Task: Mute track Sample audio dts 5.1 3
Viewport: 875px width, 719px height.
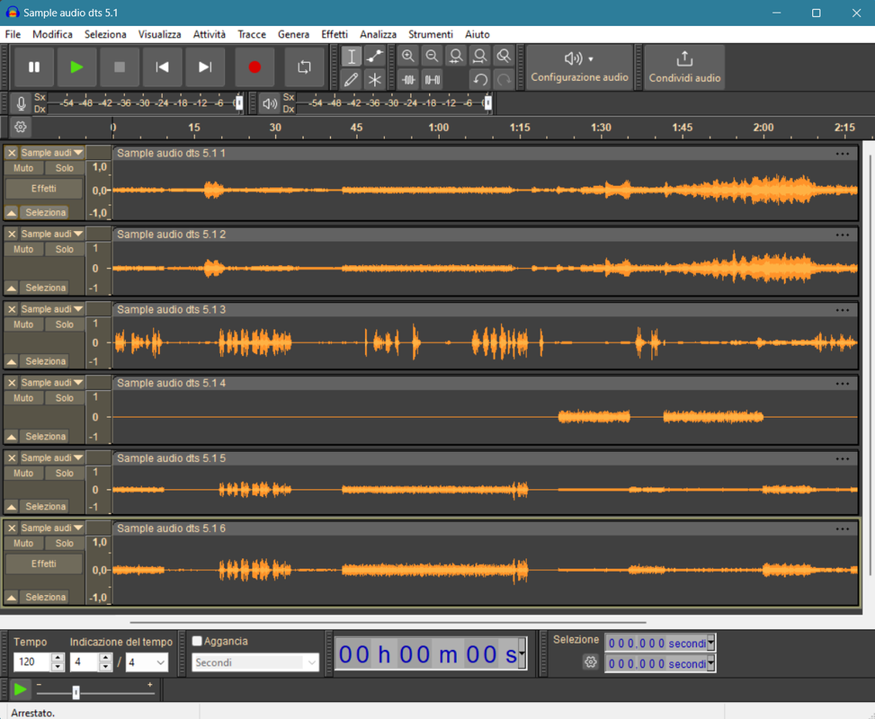Action: (22, 324)
